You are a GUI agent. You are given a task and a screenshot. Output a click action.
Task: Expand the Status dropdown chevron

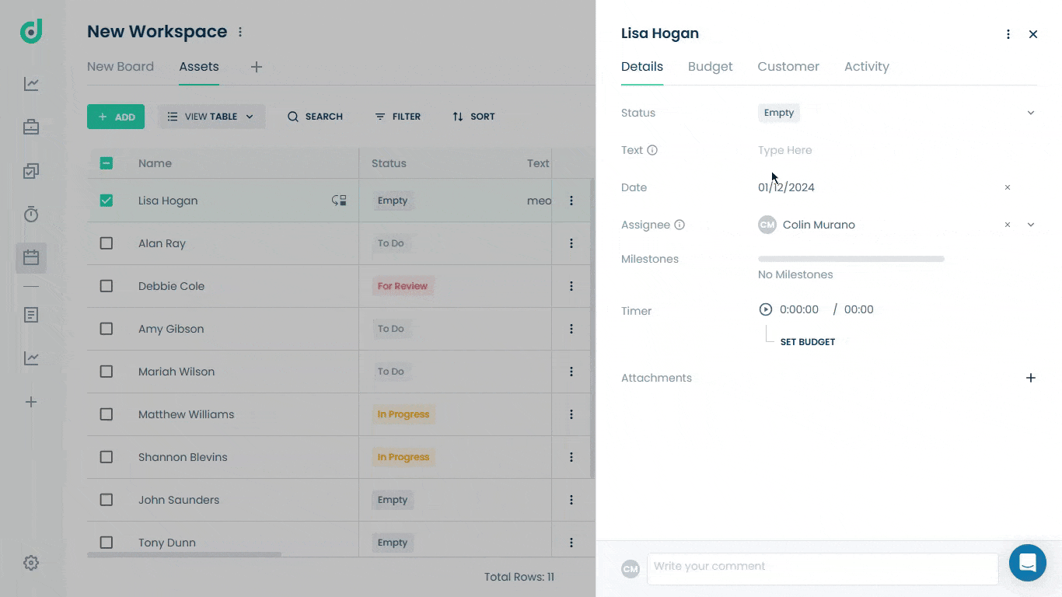[x=1031, y=113]
